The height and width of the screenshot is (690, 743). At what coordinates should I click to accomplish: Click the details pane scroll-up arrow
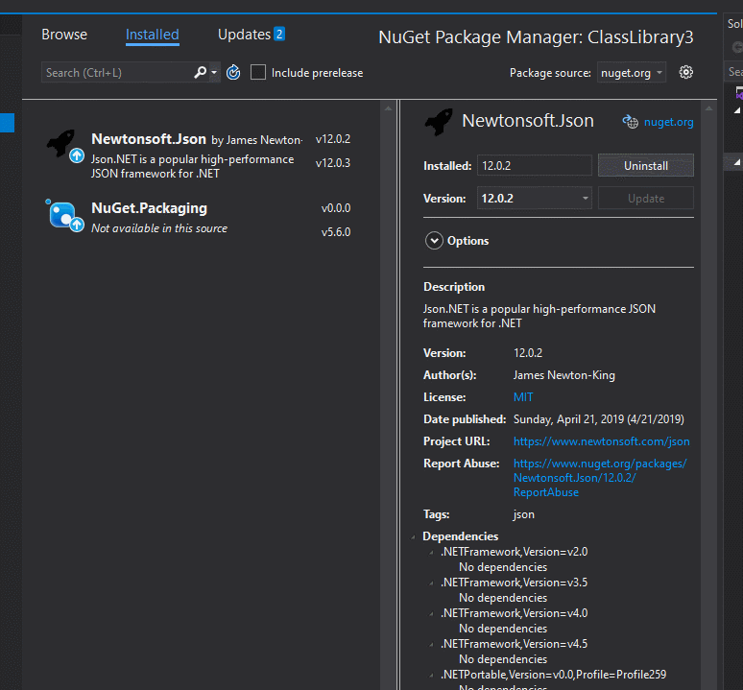point(708,108)
